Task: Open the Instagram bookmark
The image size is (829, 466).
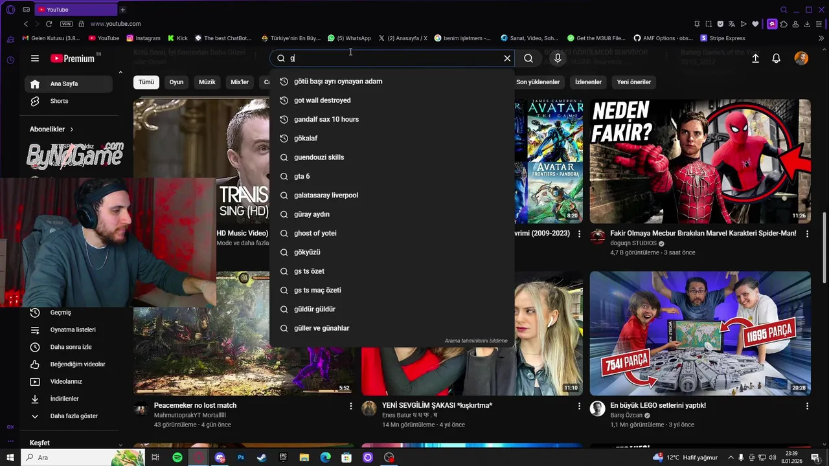Action: pos(143,38)
